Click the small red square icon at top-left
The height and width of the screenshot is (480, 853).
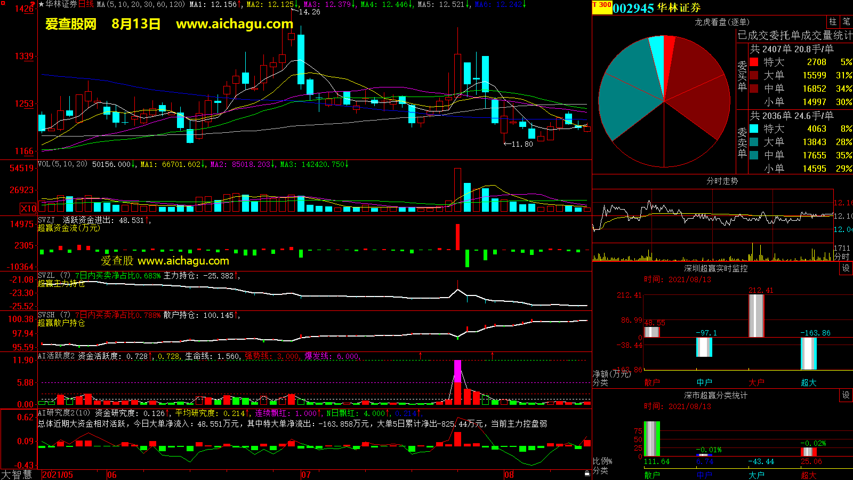click(2, 3)
